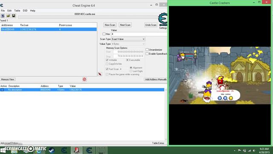Click No description text in address table
273x154 pixels.
pyautogui.click(x=15, y=90)
